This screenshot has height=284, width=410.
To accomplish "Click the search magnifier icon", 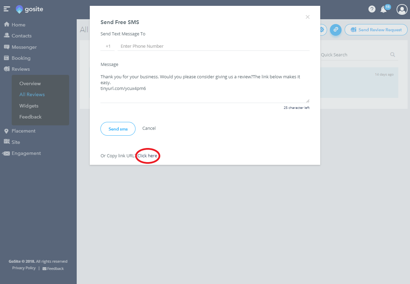I will click(392, 55).
